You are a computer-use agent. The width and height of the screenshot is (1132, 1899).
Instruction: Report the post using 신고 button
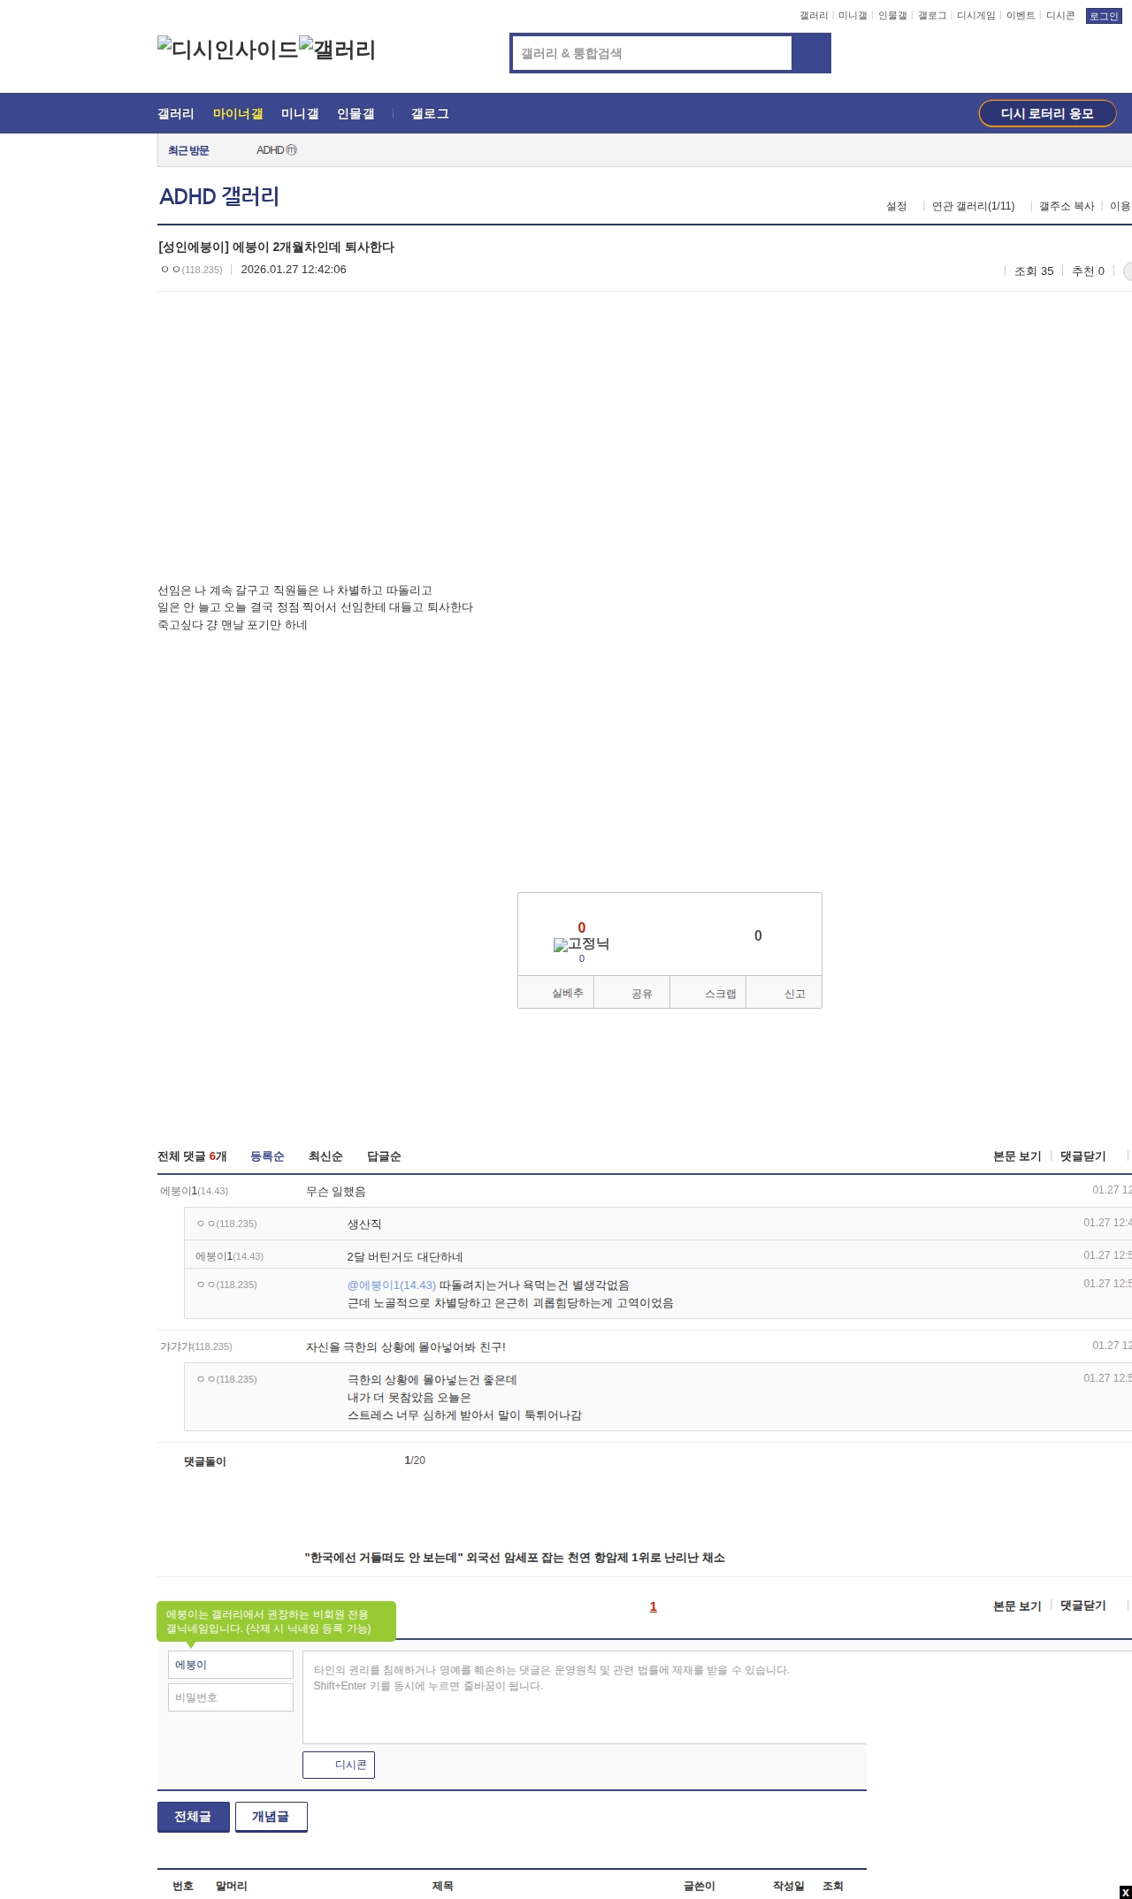pos(785,993)
